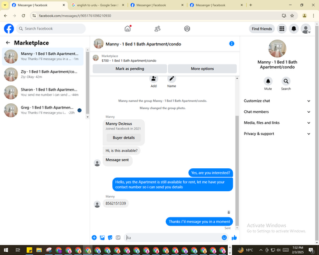Open File Explorer from taskbar
Screen dimensions: 319x255
pos(39,250)
